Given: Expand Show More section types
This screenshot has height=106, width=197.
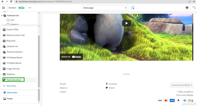Looking at the screenshot, I should pyautogui.click(x=10, y=86).
